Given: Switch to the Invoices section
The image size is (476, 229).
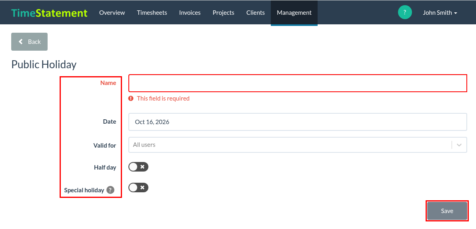Looking at the screenshot, I should (x=190, y=13).
